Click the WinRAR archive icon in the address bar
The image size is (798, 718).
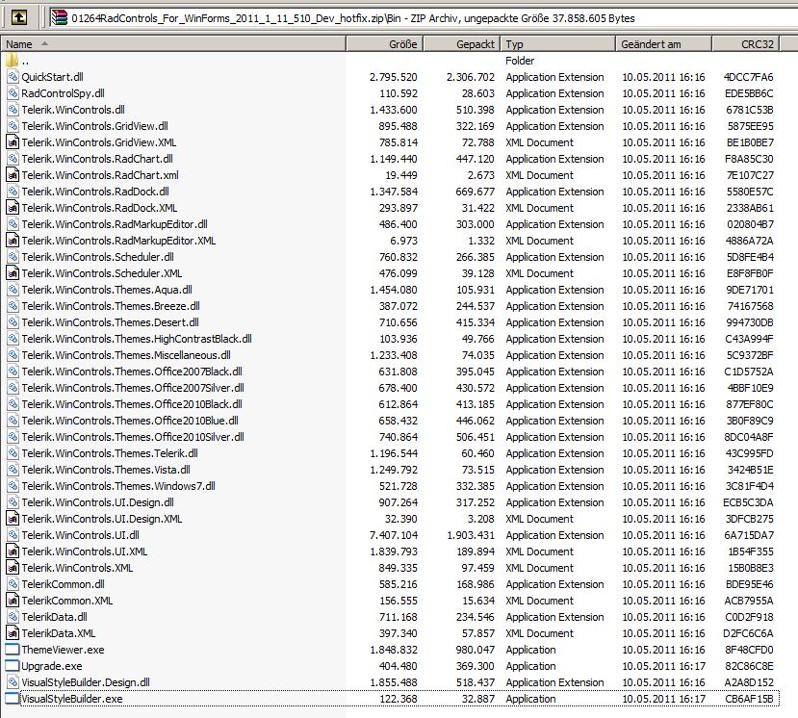click(60, 18)
